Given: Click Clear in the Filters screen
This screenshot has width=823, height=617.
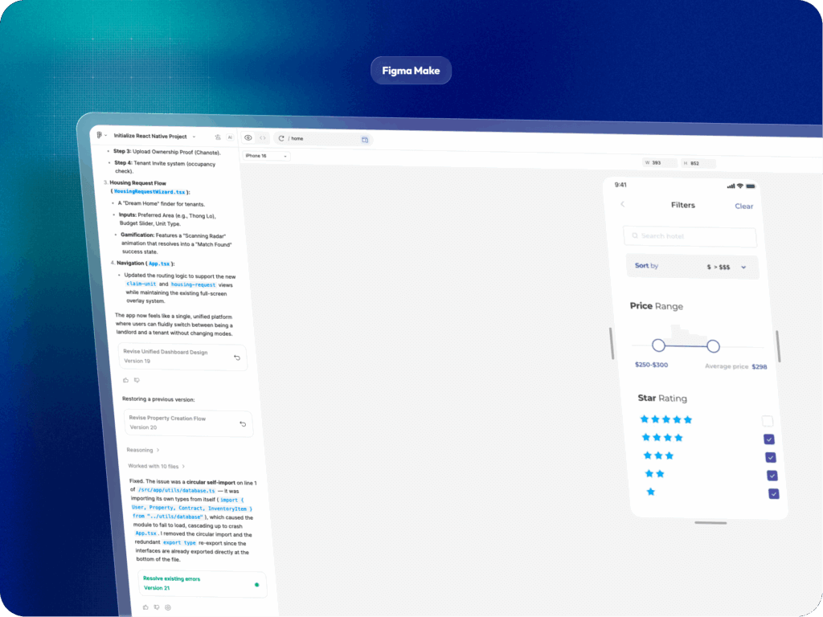Looking at the screenshot, I should [743, 206].
